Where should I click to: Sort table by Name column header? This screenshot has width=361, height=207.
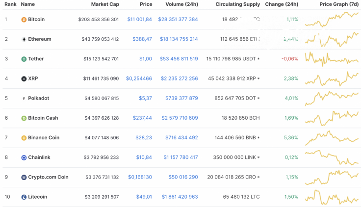[x=28, y=4]
